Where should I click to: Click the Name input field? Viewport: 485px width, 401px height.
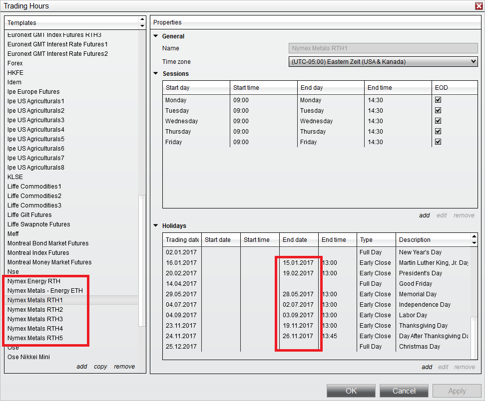tap(383, 48)
